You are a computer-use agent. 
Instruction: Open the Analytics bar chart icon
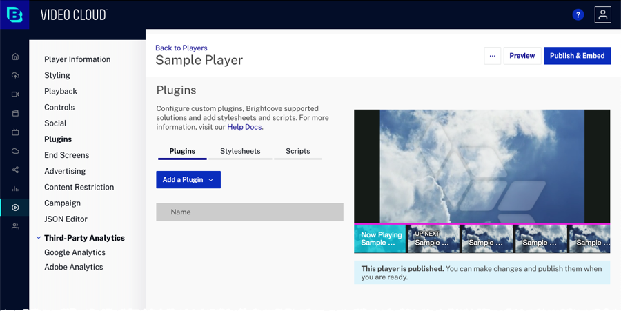[15, 188]
